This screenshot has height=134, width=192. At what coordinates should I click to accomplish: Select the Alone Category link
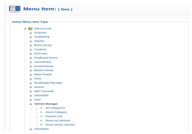[56, 112]
